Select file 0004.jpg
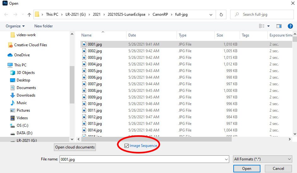Viewport: 297px width, 173px height. pyautogui.click(x=186, y=64)
